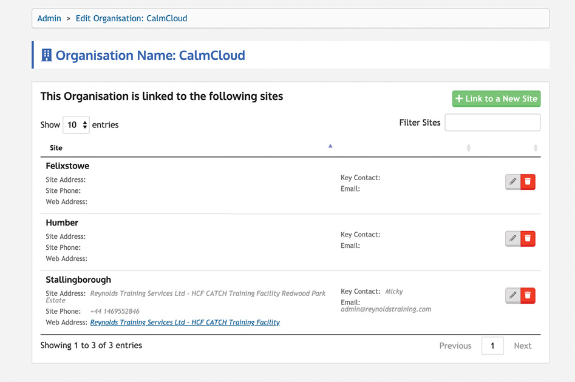Select page 1 in pagination
Viewport: 575px width, 382px height.
(492, 346)
